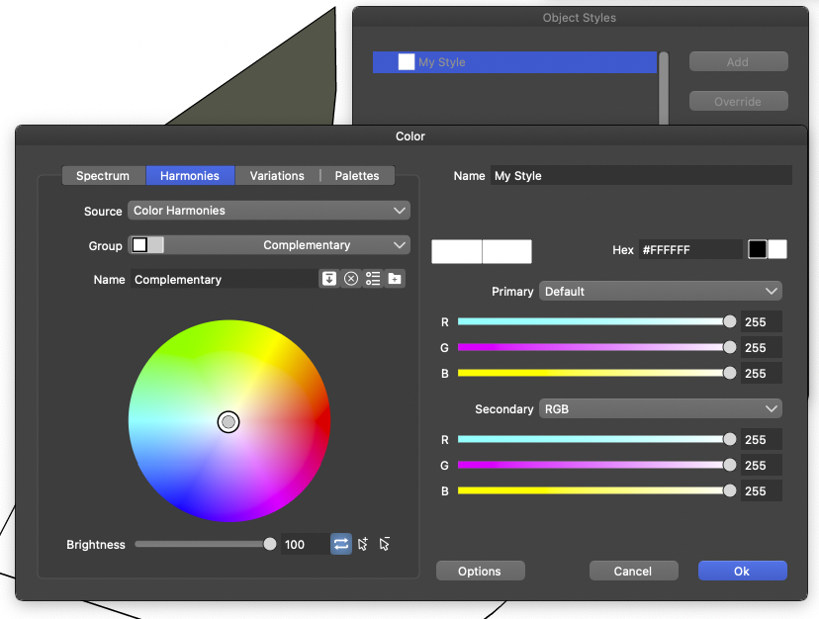This screenshot has width=819, height=619.
Task: Expand the Group Complementary dropdown
Action: (268, 245)
